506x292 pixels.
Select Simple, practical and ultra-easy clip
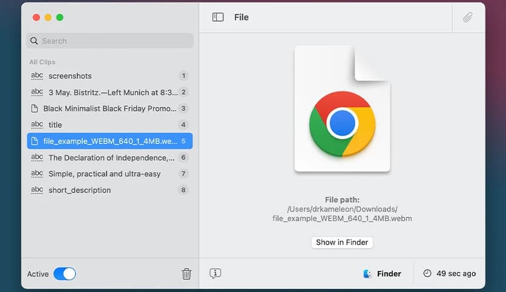(x=110, y=174)
